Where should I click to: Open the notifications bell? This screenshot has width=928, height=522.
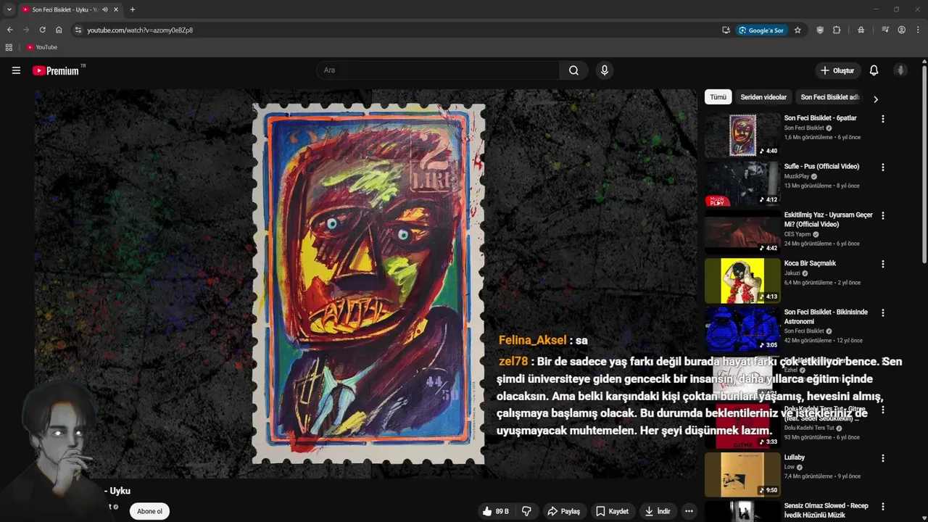tap(874, 70)
